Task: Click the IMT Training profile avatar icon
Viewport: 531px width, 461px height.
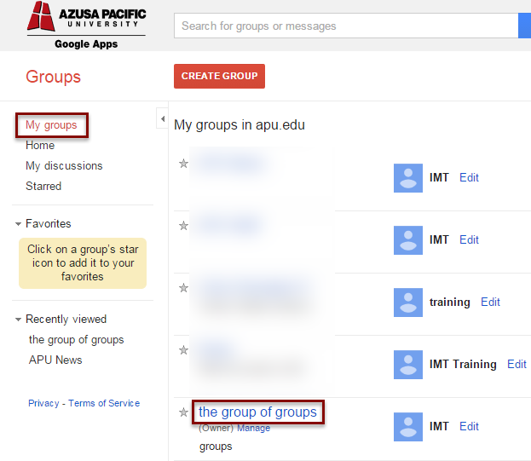Action: [408, 365]
